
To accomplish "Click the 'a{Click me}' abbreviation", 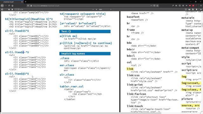I will pyautogui.click(x=69, y=36).
